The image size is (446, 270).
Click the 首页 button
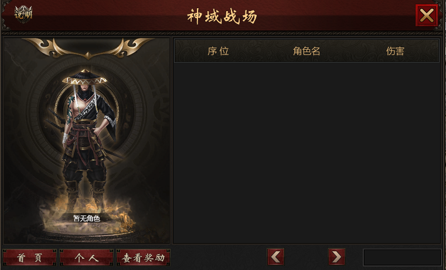(x=29, y=258)
